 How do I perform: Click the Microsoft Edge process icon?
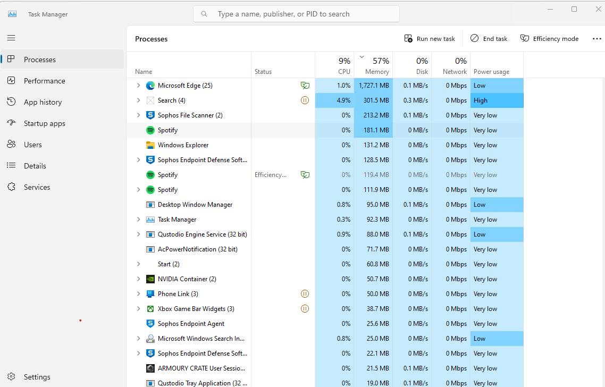click(x=150, y=86)
